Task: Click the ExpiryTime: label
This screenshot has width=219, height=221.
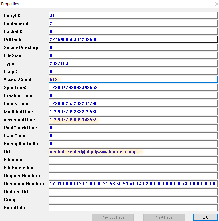Action: [x=17, y=104]
